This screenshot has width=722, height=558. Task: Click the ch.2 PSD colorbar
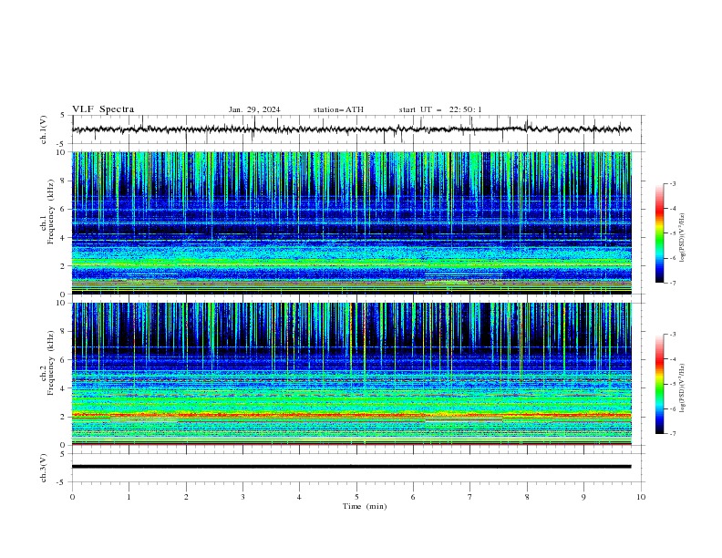click(660, 384)
